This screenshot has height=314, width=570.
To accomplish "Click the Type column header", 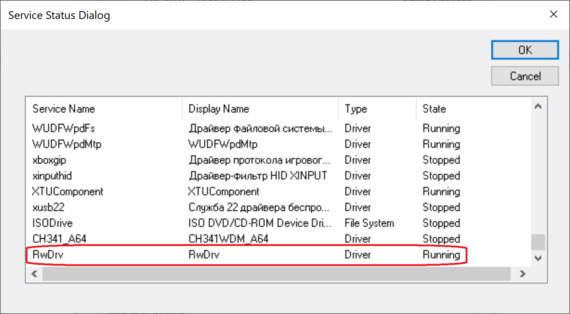I will 356,109.
